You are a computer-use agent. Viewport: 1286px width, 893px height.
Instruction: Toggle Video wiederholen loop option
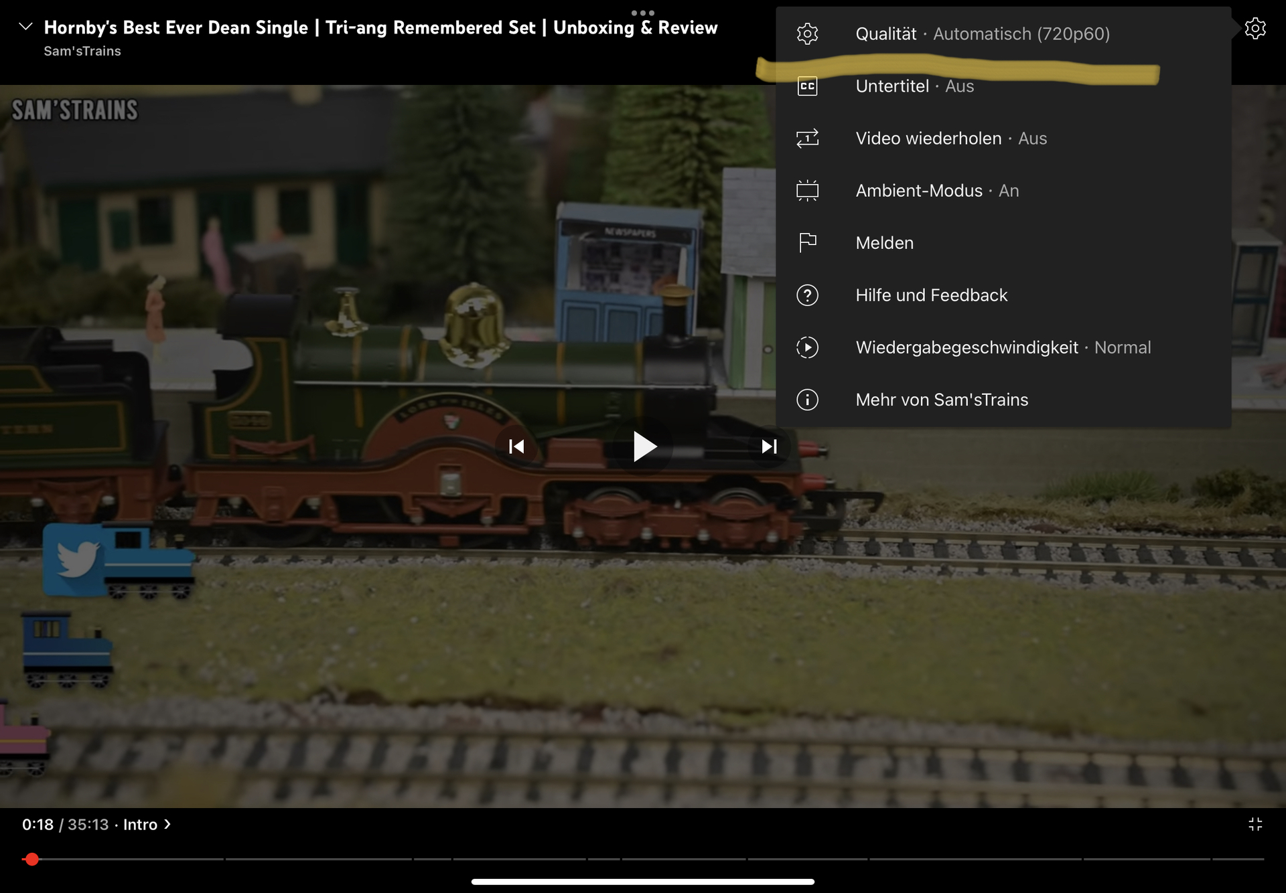point(950,139)
